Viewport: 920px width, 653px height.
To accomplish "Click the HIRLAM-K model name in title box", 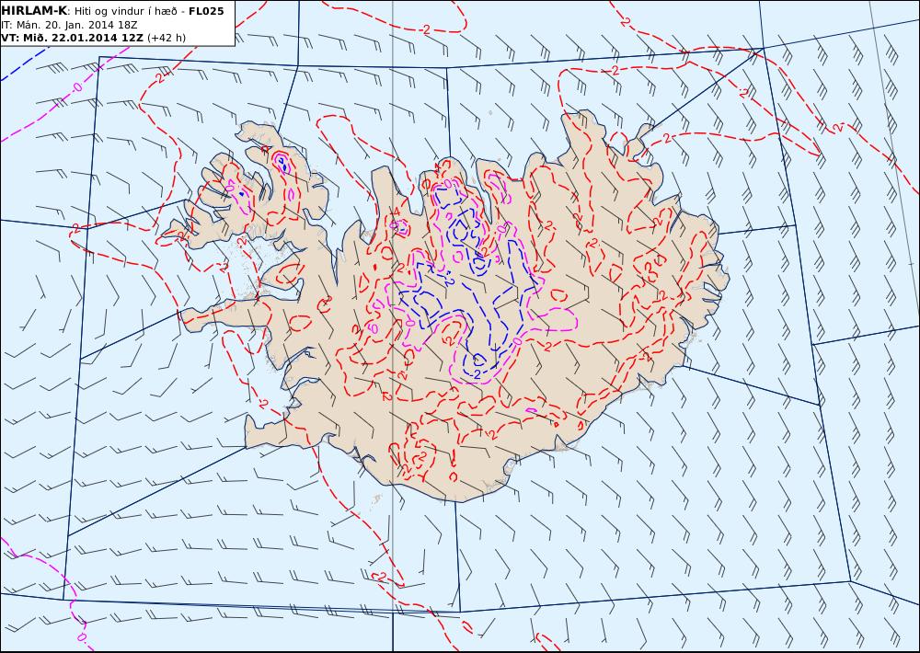I will click(34, 11).
